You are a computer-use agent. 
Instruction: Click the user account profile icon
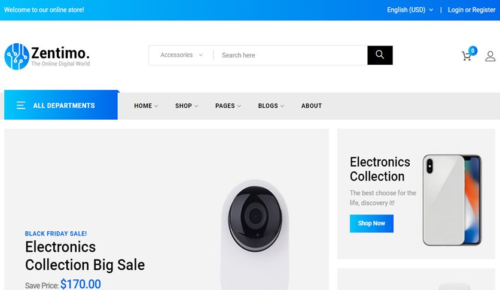pos(490,56)
